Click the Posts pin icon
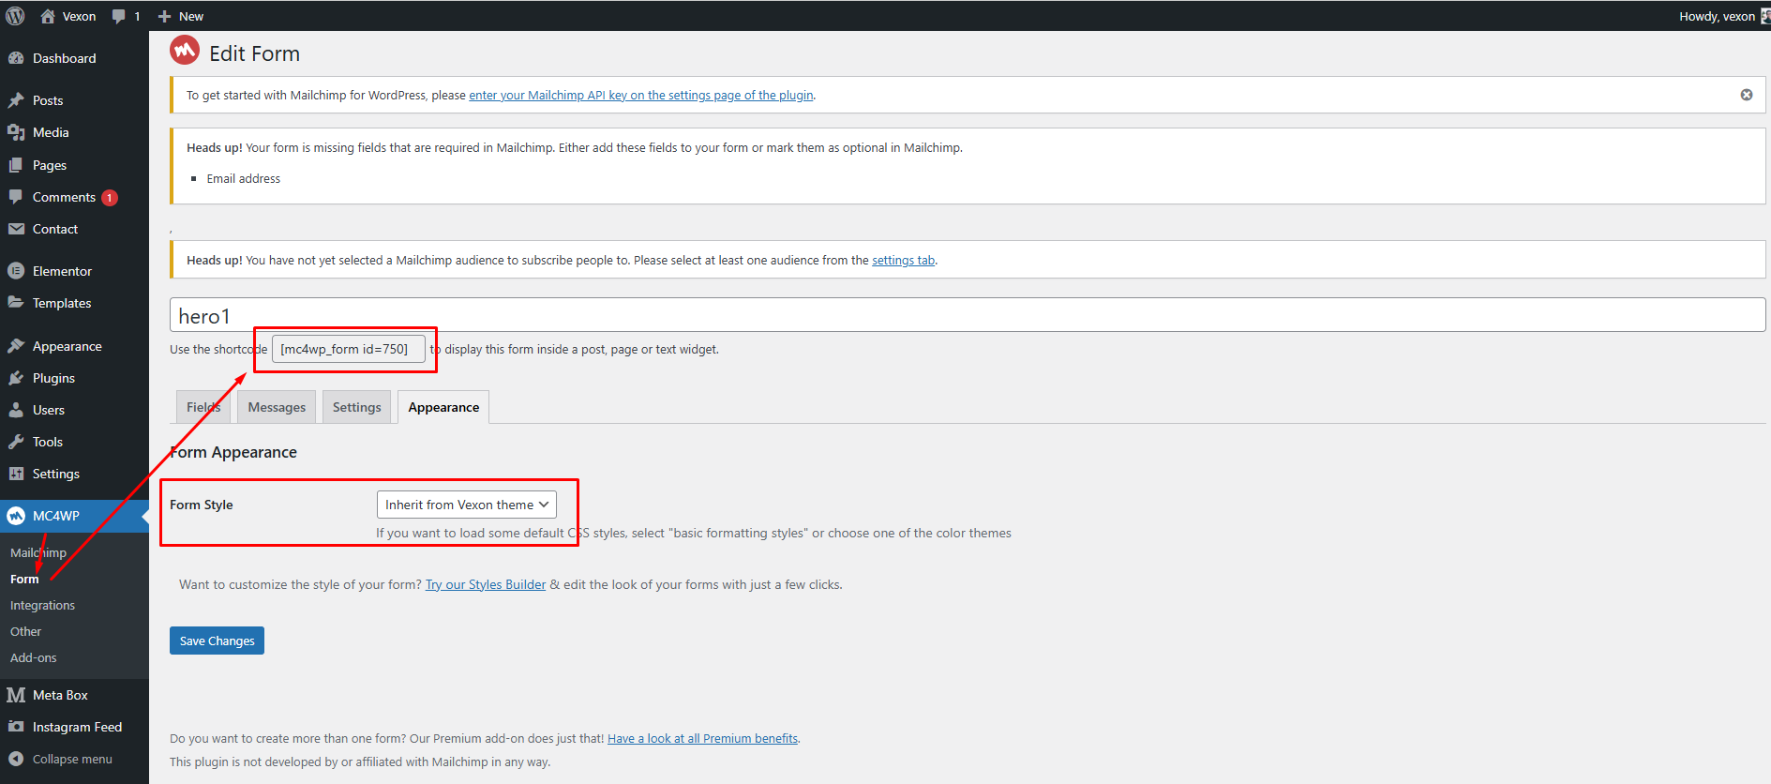This screenshot has width=1771, height=784. tap(16, 100)
